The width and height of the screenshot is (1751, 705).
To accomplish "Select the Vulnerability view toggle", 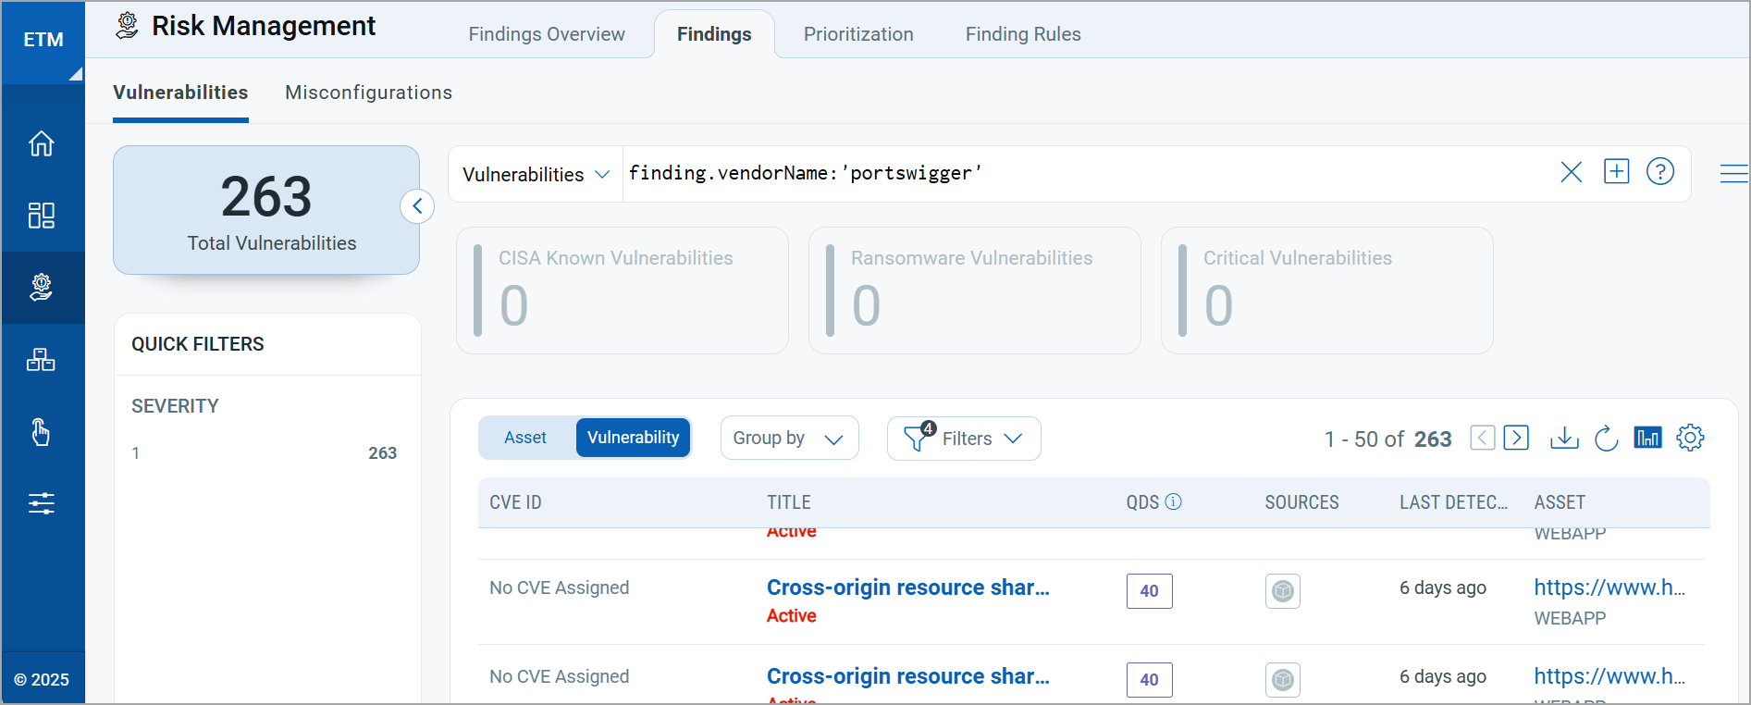I will tap(633, 438).
